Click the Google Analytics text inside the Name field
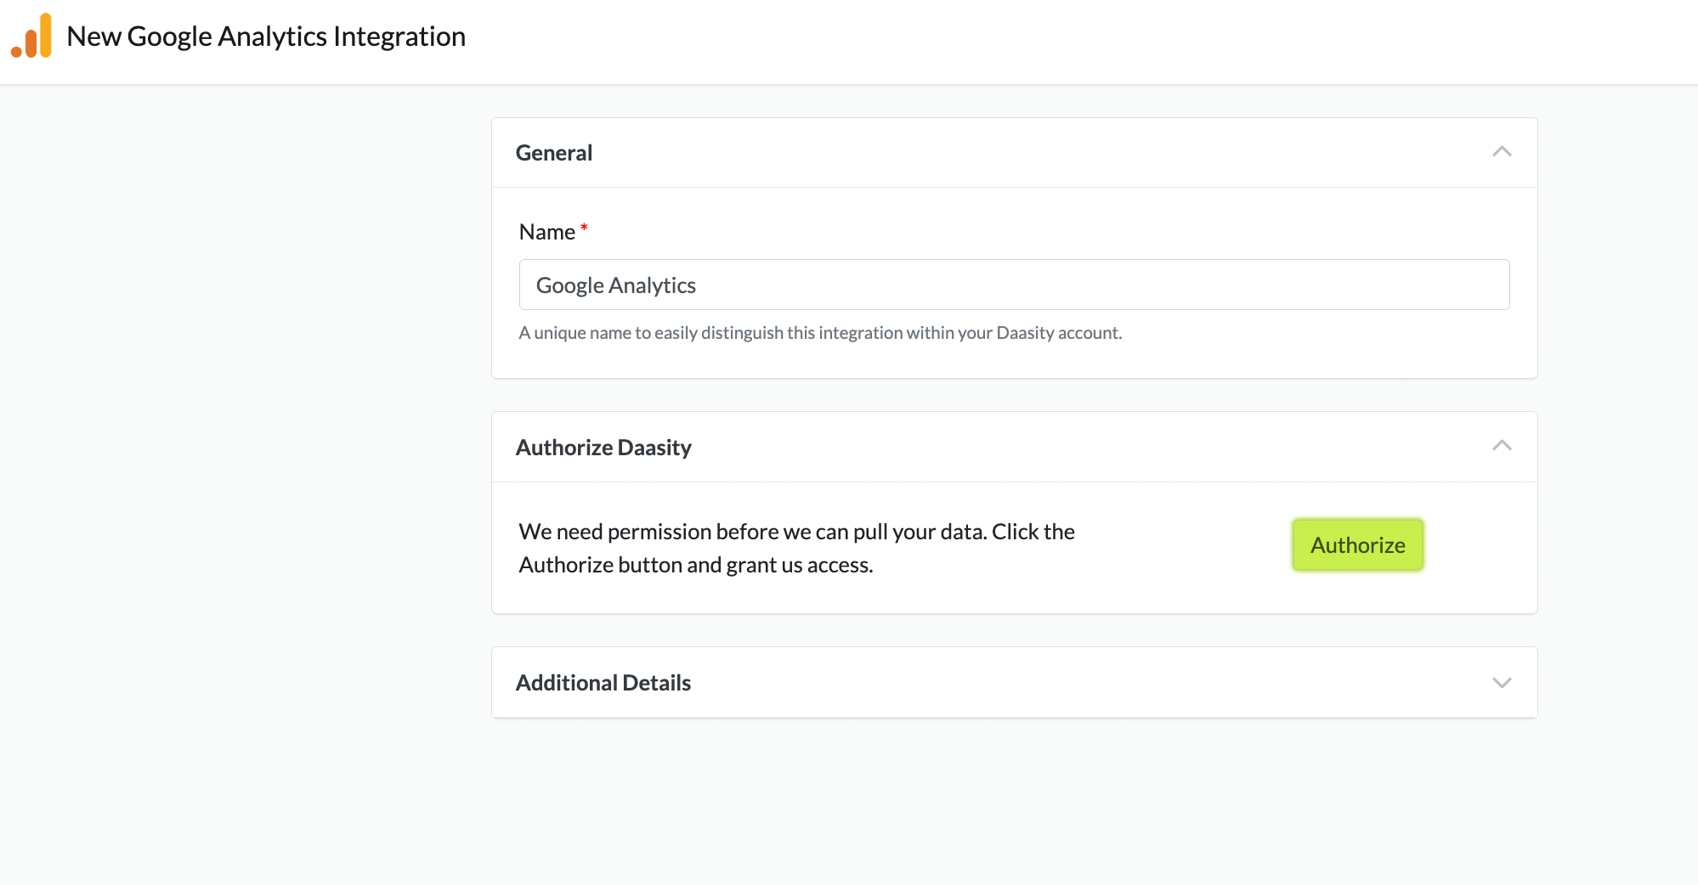This screenshot has width=1698, height=885. click(615, 285)
